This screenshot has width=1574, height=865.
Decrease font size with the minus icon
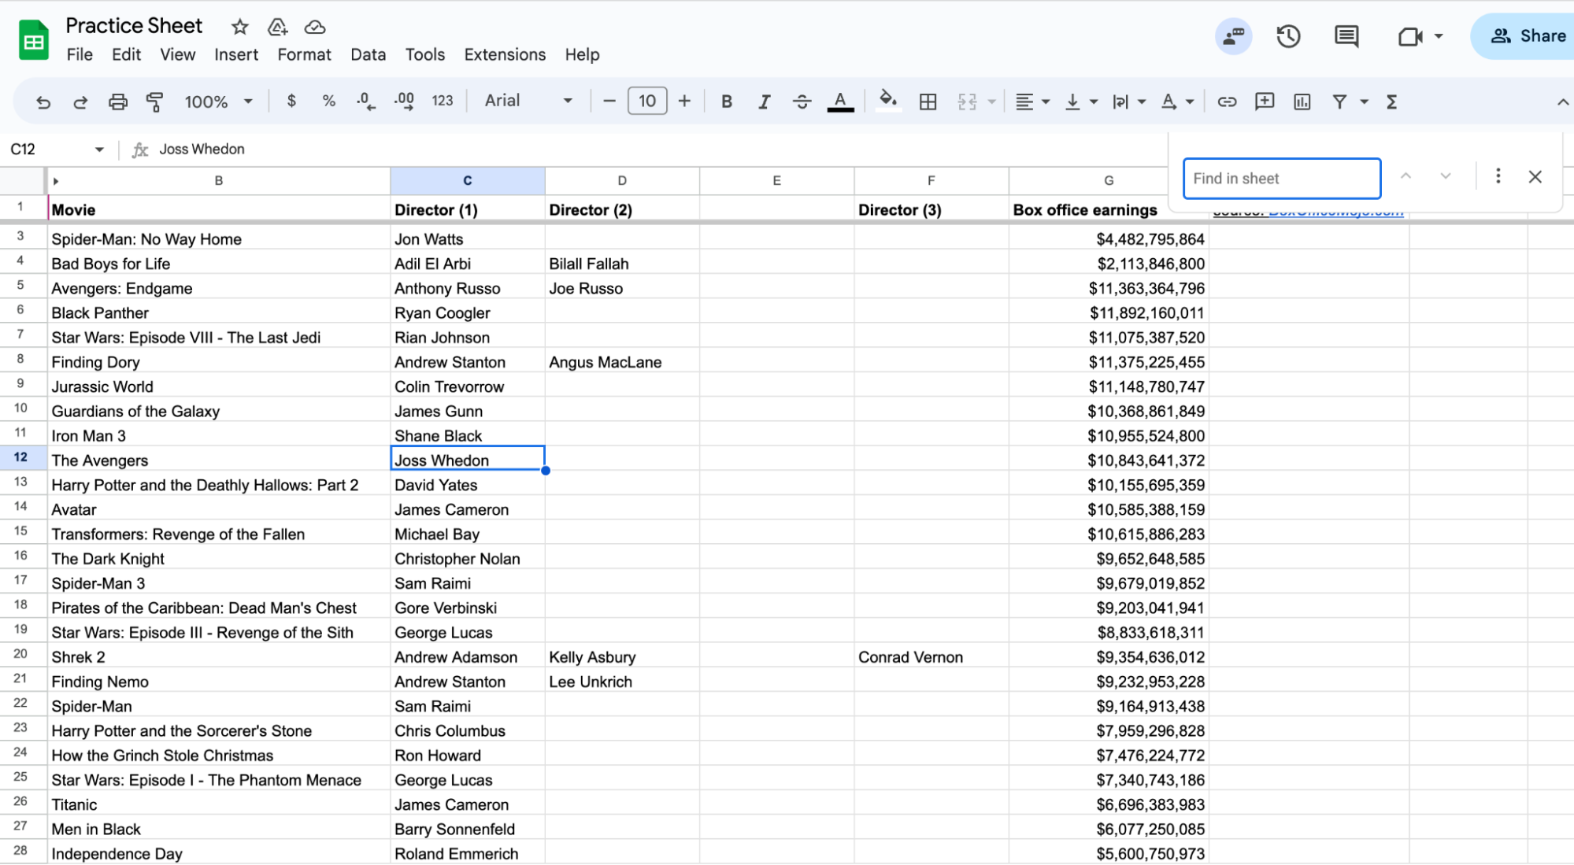click(x=609, y=101)
